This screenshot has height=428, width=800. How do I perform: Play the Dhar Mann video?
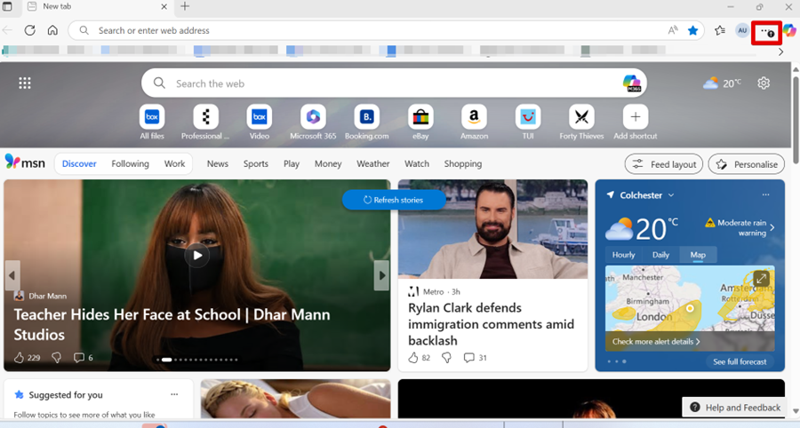197,256
